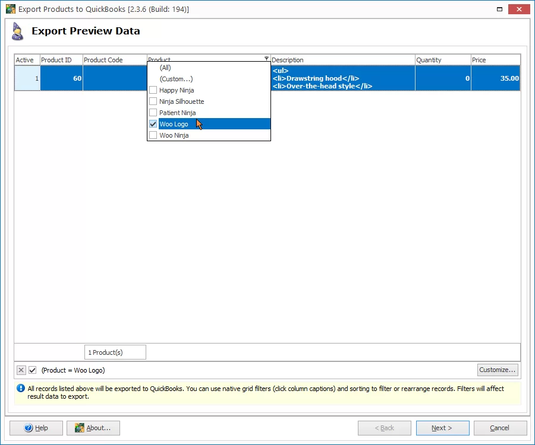Click the 1 Product(s) summary field
The height and width of the screenshot is (445, 535).
point(115,352)
